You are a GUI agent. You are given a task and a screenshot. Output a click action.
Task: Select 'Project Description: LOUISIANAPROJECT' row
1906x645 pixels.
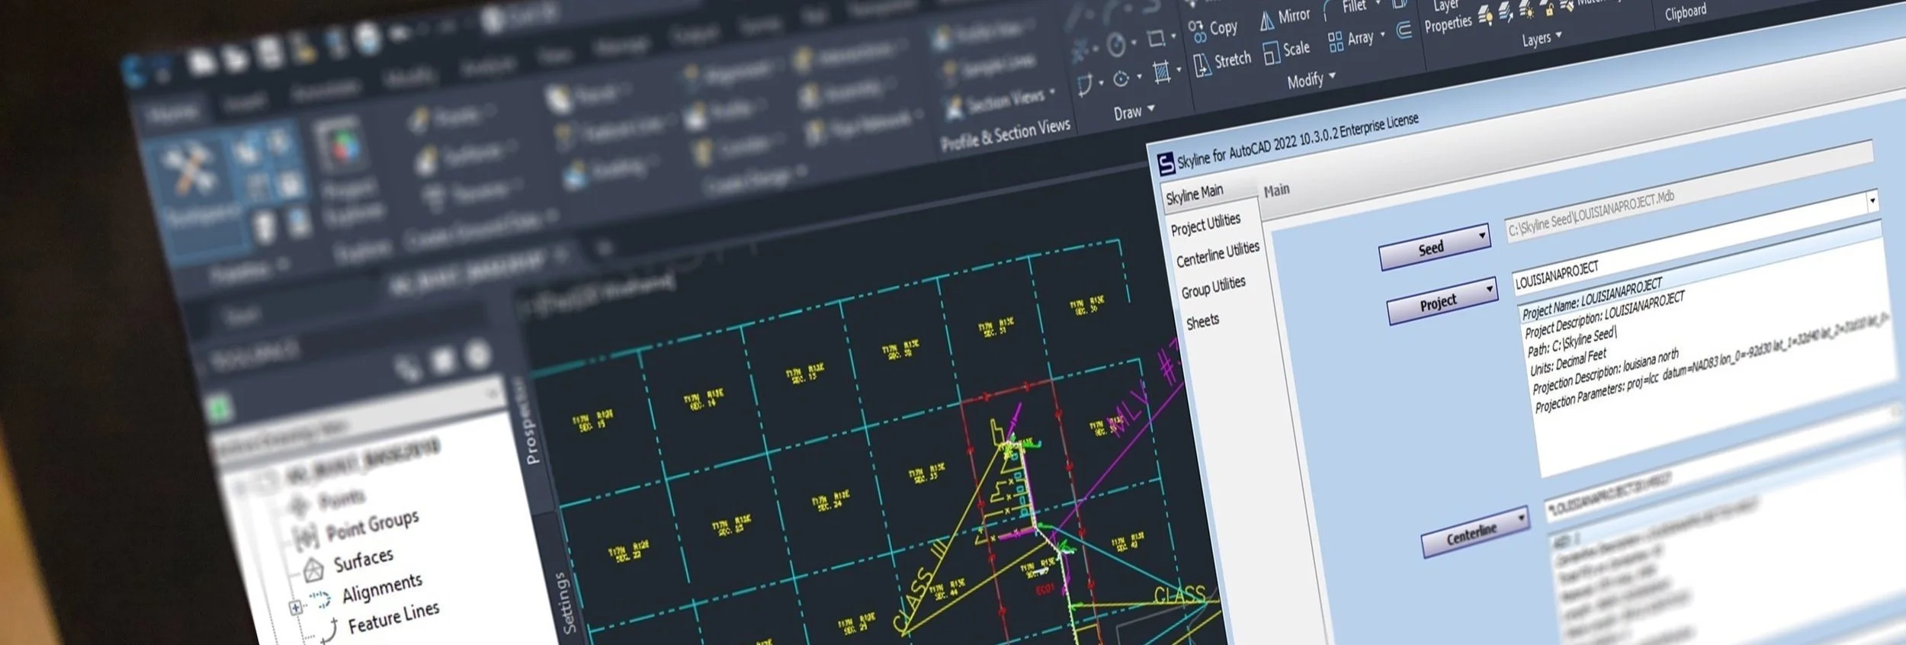click(1604, 316)
